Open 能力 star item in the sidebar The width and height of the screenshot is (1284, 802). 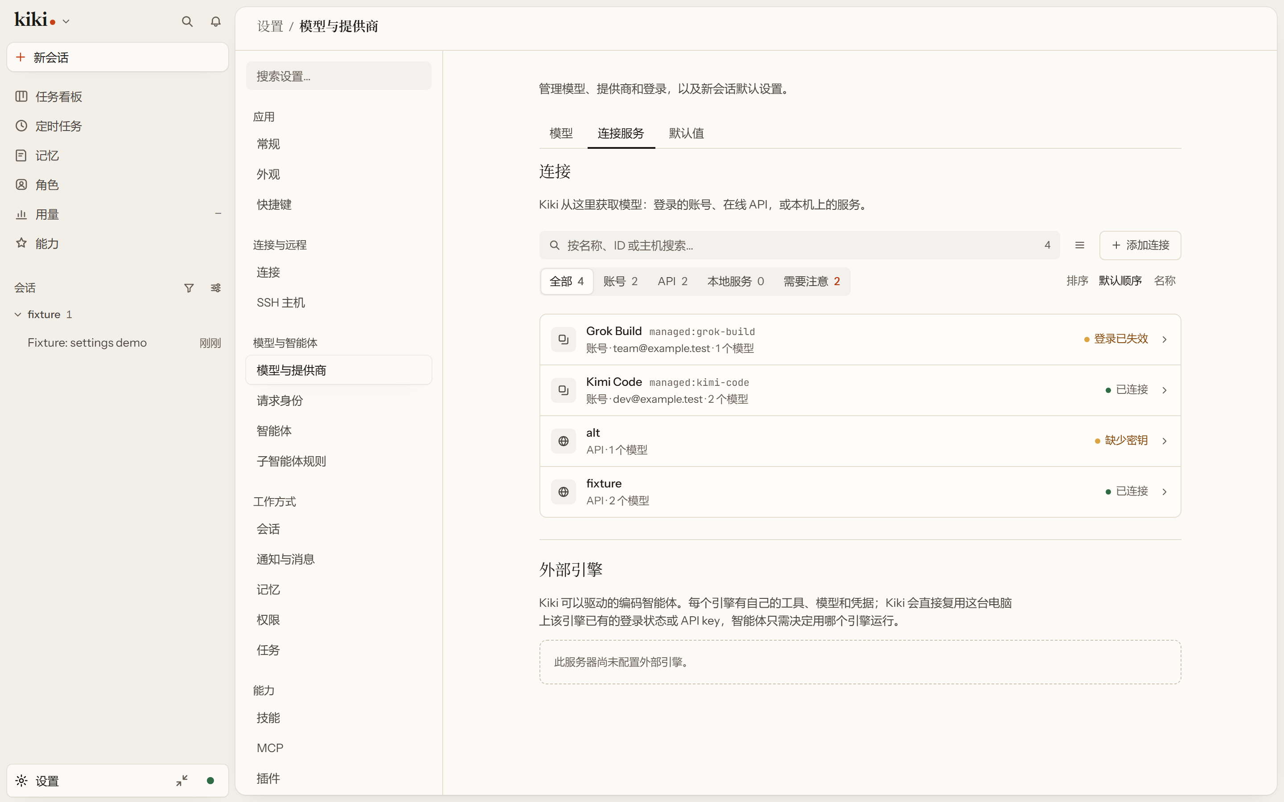117,243
